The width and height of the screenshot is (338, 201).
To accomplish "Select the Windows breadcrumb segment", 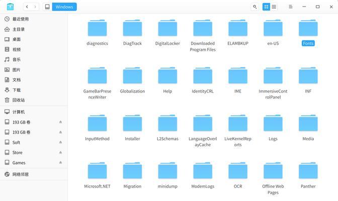I will point(64,7).
